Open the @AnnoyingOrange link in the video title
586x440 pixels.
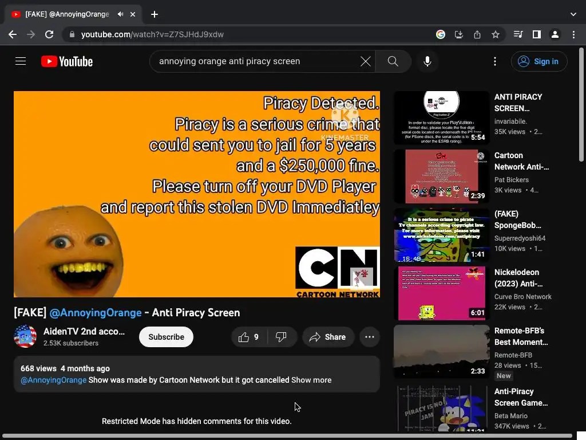(96, 312)
